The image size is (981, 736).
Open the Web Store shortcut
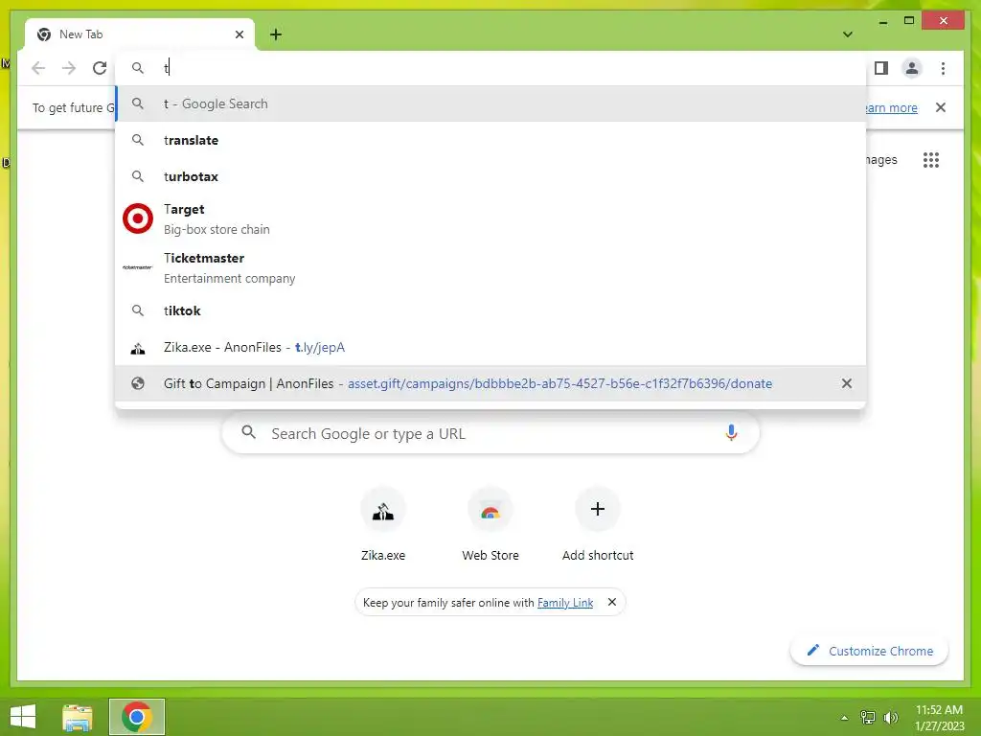coord(490,524)
